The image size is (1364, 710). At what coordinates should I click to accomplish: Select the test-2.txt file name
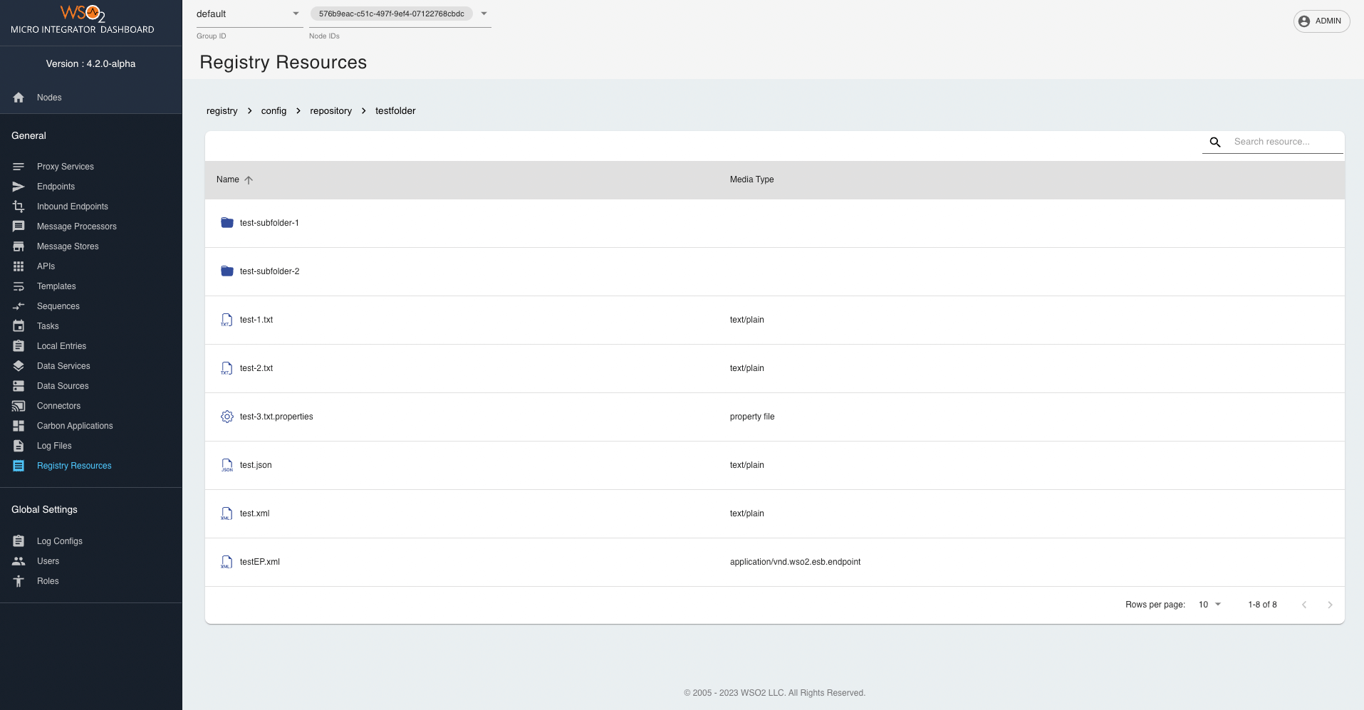[x=256, y=368]
